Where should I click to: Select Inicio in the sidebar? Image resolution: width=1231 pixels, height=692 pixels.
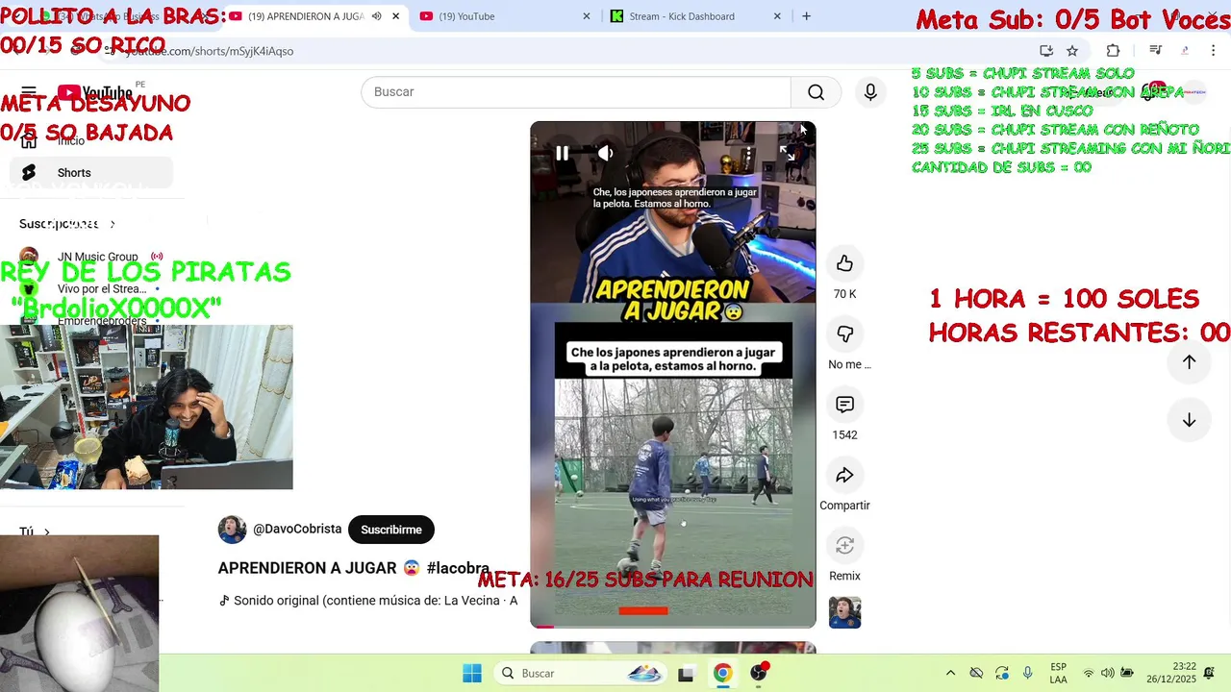click(91, 140)
